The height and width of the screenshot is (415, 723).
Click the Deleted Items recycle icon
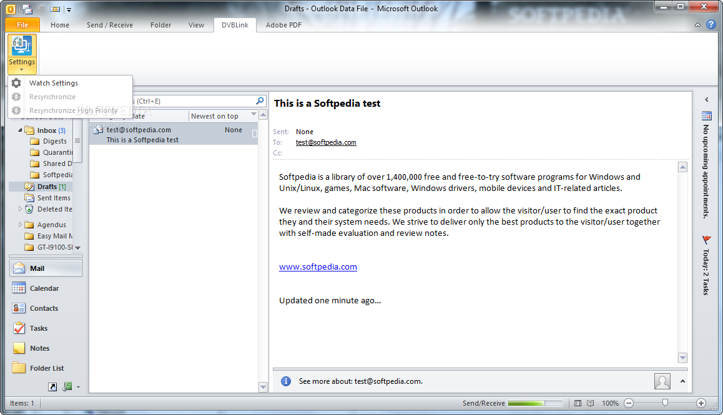[29, 209]
